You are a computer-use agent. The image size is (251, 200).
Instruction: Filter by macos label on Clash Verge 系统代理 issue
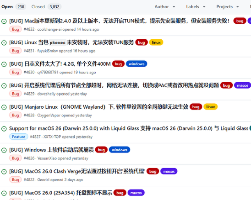(x=169, y=171)
